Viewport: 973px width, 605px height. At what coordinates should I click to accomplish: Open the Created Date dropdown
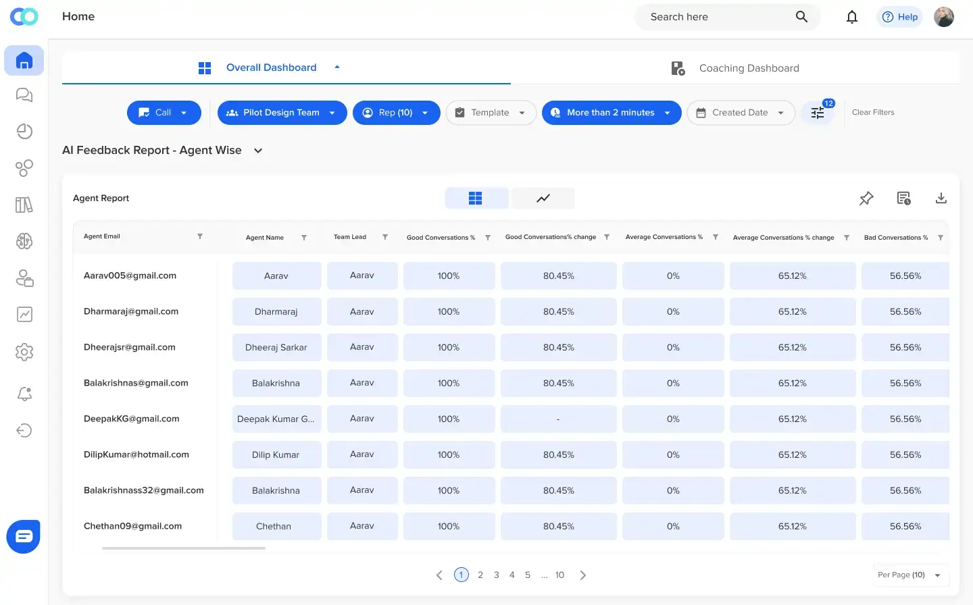coord(741,112)
